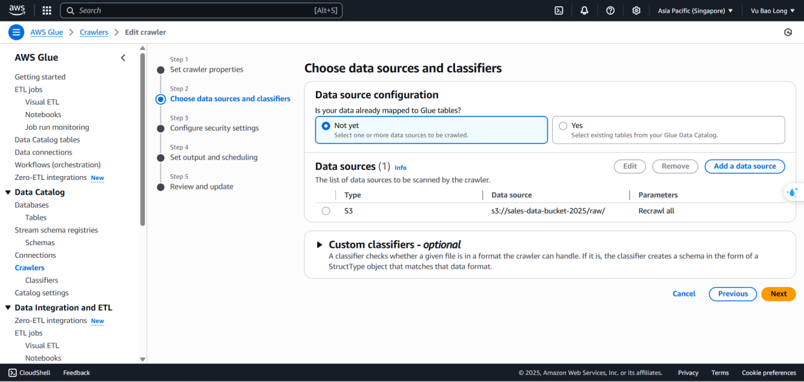
Task: Click the 'Recrawl all' parameter cell
Action: [x=656, y=211]
